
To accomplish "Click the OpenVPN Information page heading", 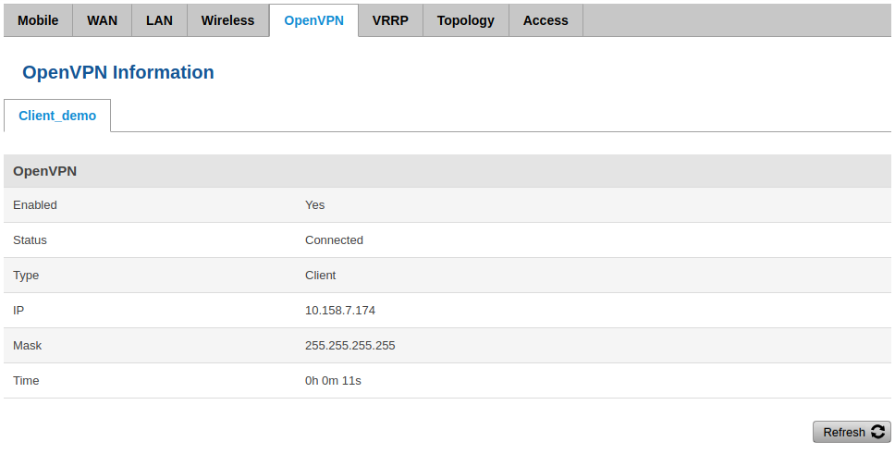I will click(118, 72).
